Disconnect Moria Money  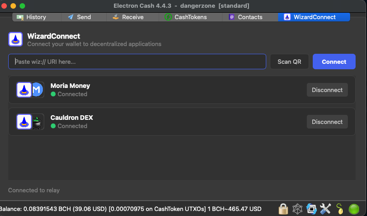pos(327,90)
